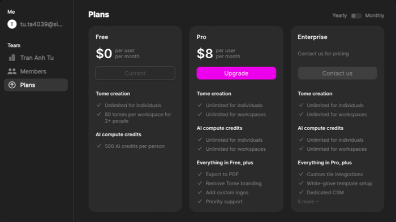396x222 pixels.
Task: Click the workspace building icon beside Tran Anh Tu
Action: [x=12, y=58]
